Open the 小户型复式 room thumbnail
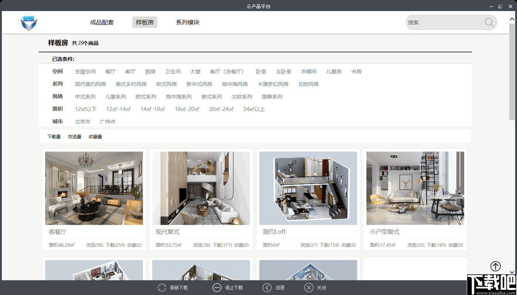517x295 pixels. tap(415, 188)
